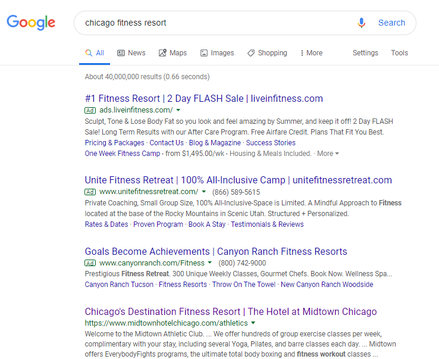This screenshot has width=439, height=359.
Task: Click the ads.liveinfitness.com/ display URL
Action: (x=136, y=110)
